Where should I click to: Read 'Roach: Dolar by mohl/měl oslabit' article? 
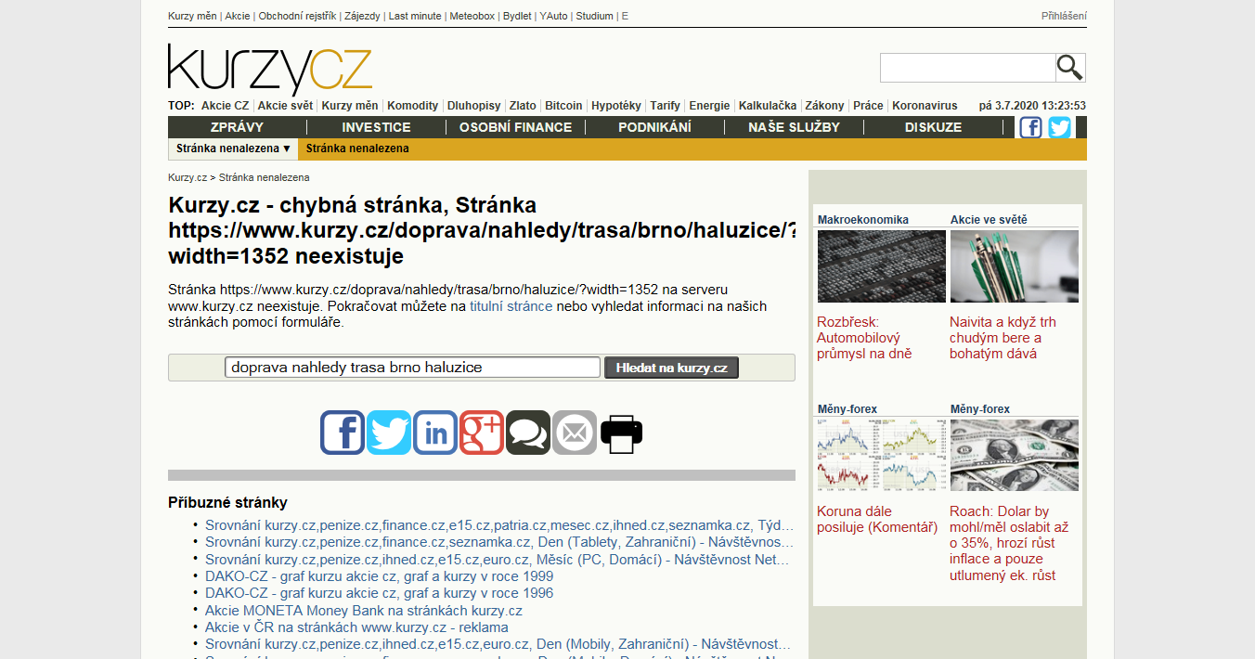[x=1009, y=543]
